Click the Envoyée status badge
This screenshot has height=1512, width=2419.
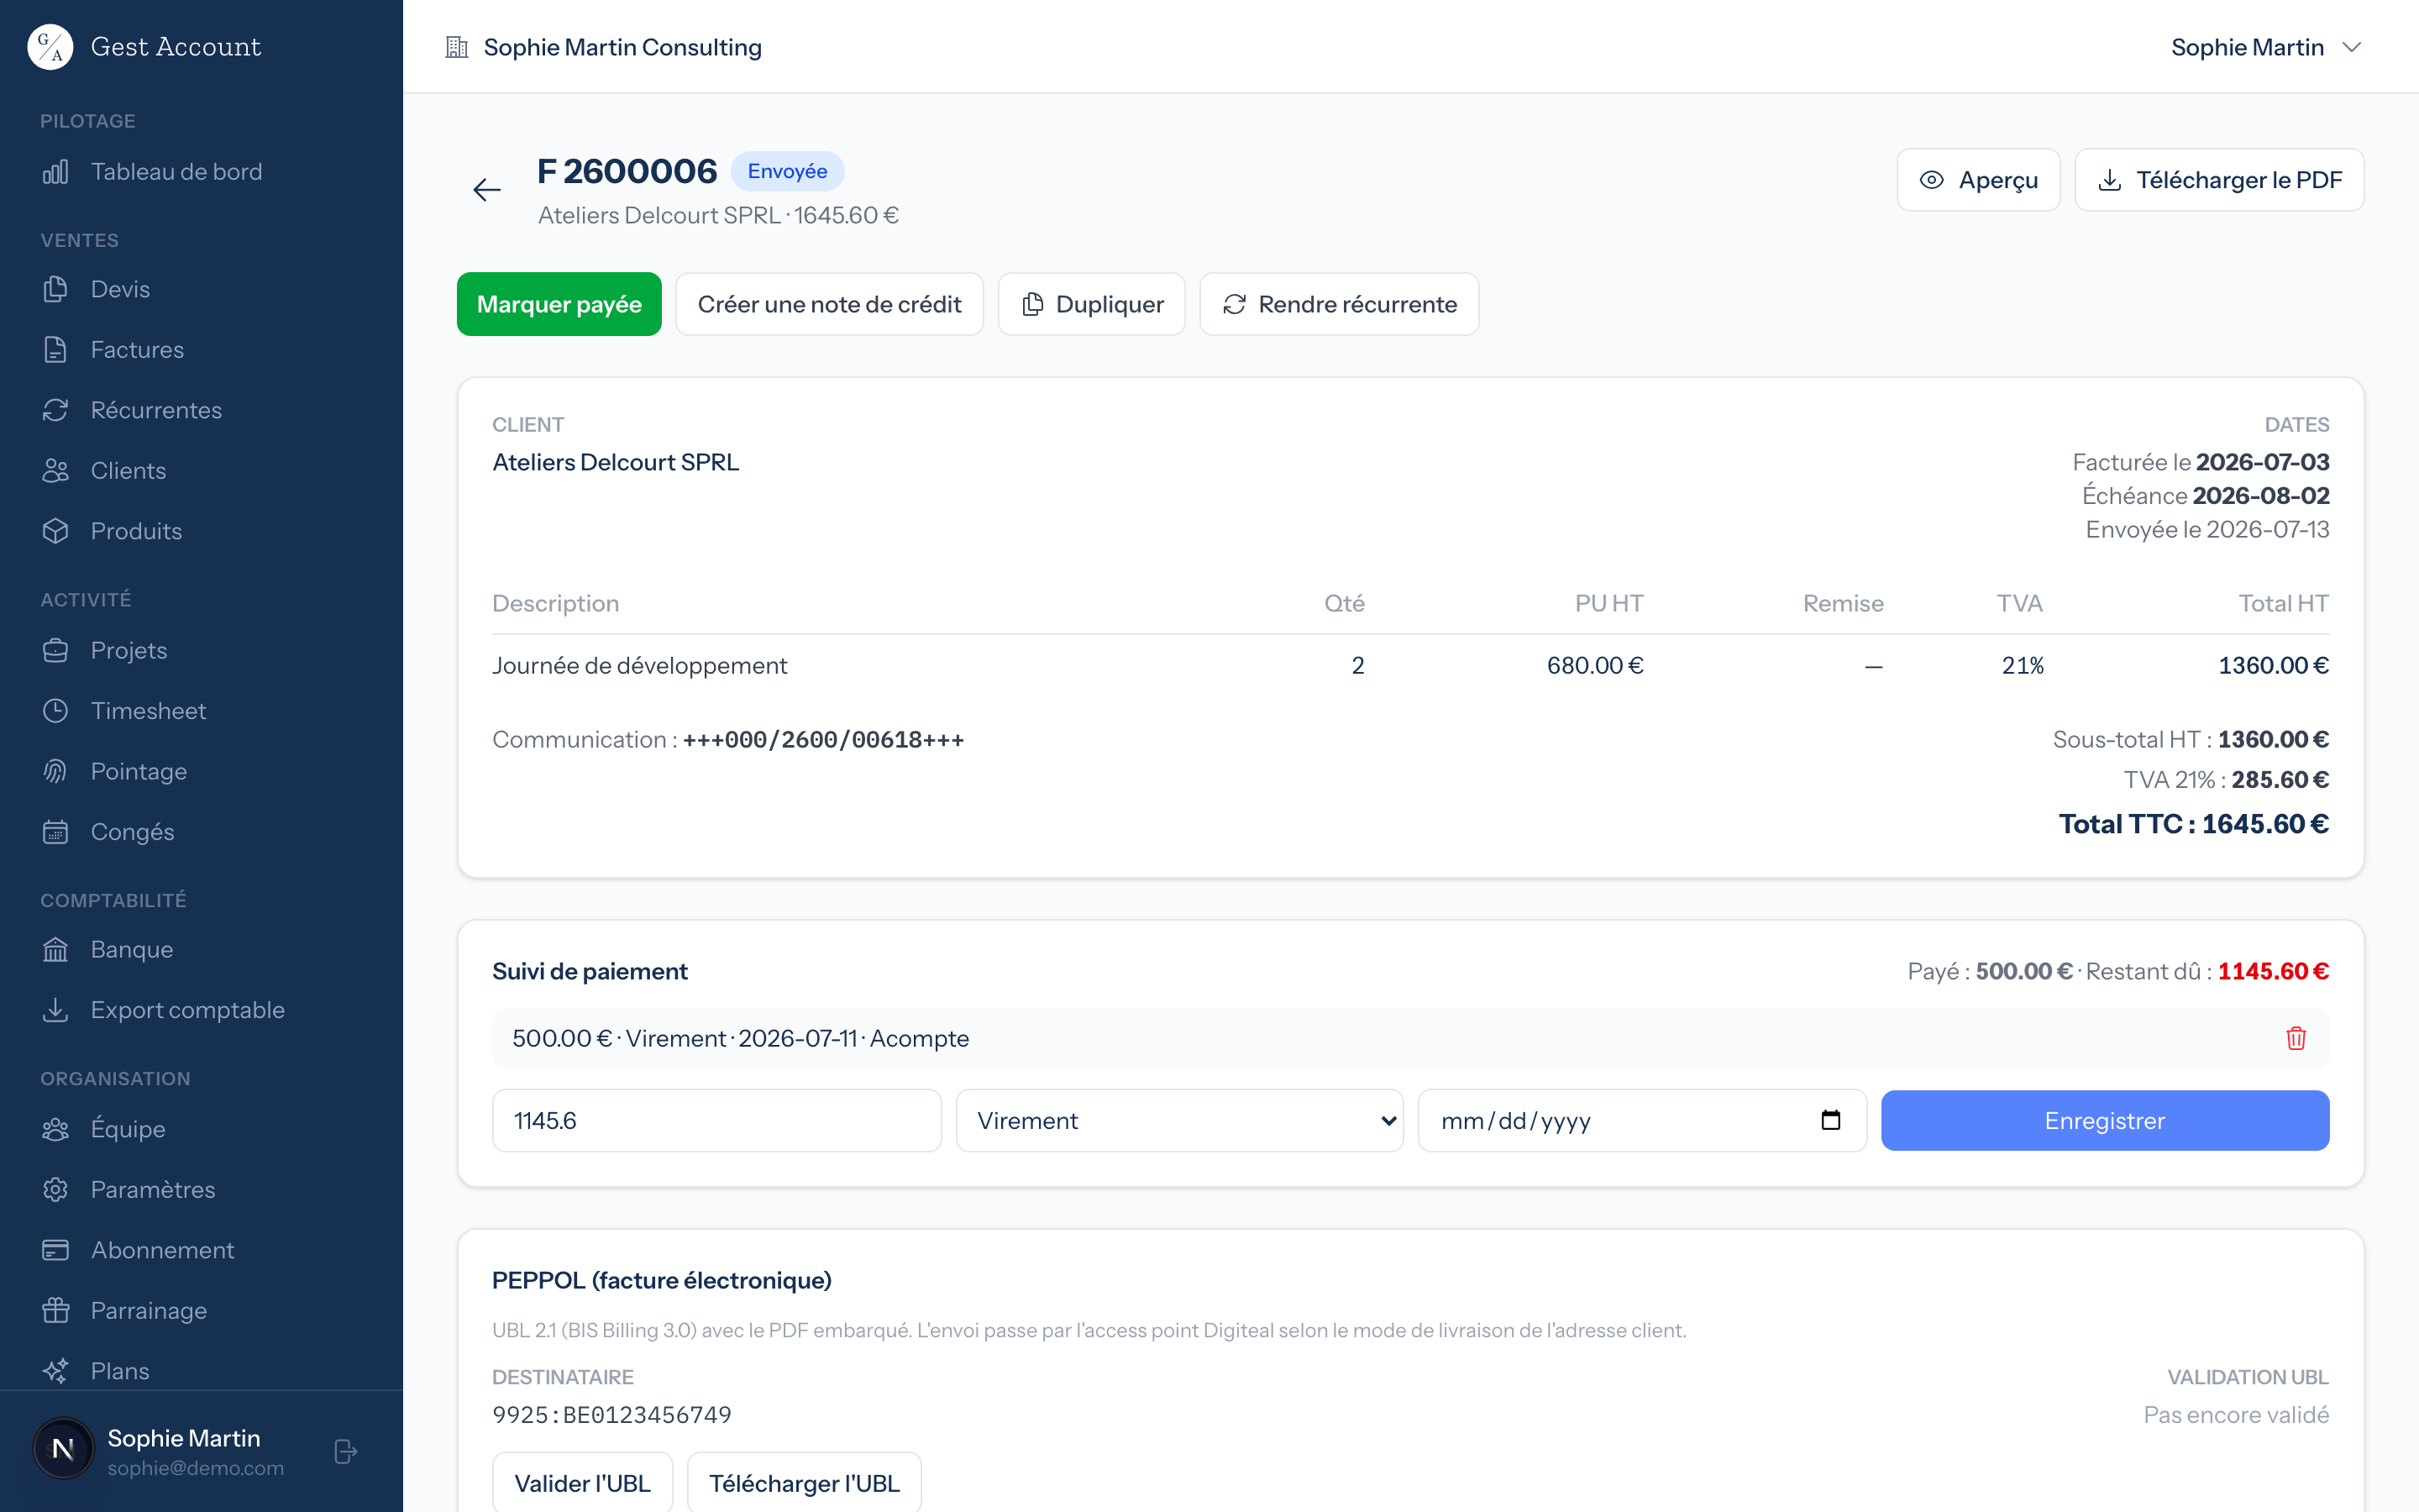[x=788, y=171]
